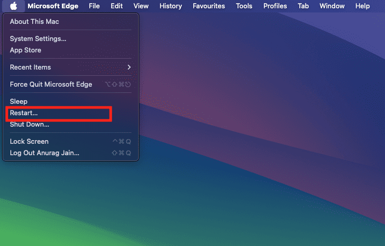Select Force Quit Microsoft Edge
This screenshot has height=246, width=385.
click(71, 85)
